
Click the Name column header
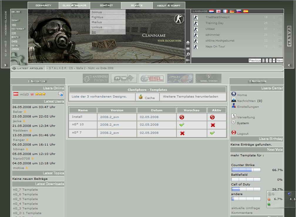click(x=83, y=110)
